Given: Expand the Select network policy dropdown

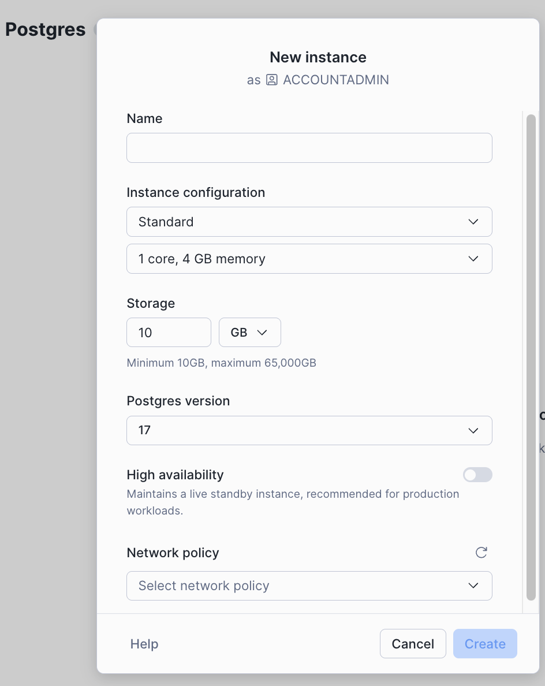Looking at the screenshot, I should [x=309, y=586].
